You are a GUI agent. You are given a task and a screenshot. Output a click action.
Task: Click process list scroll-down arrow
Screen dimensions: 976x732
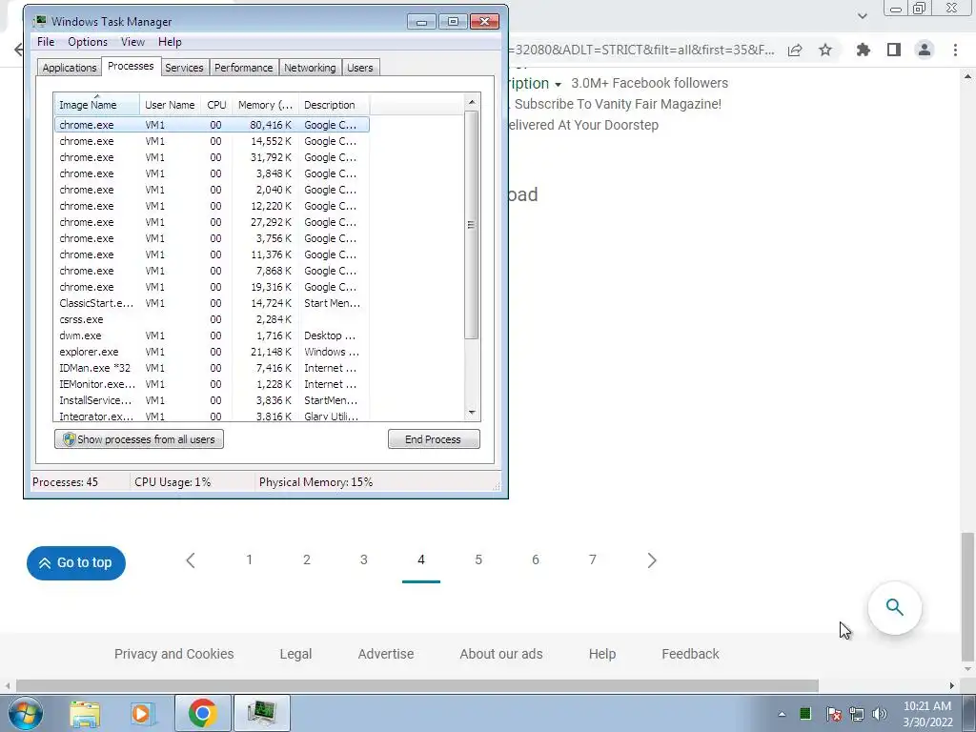472,412
